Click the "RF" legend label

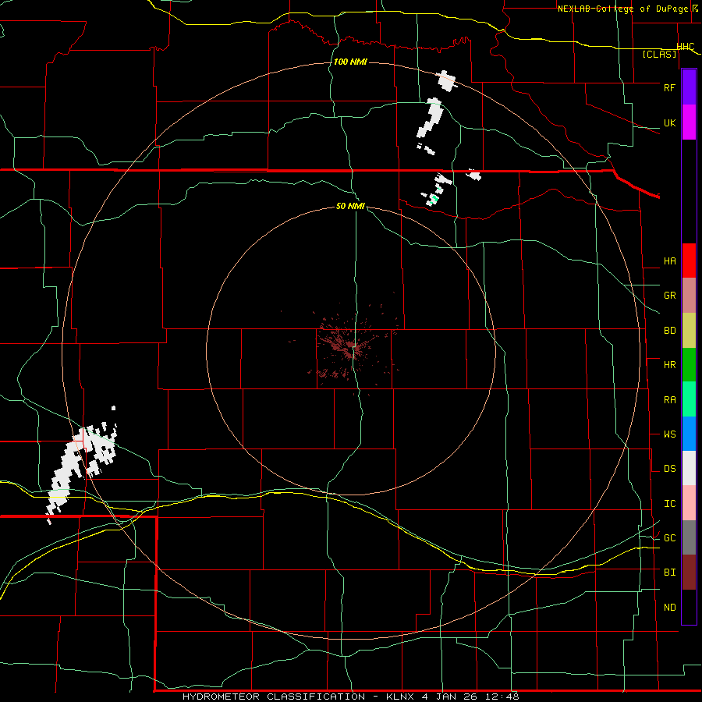pos(669,87)
